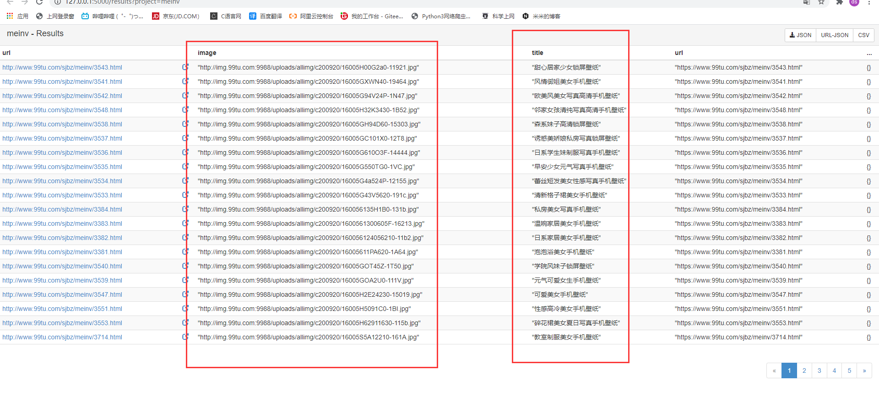The image size is (879, 414).
Task: Open the Python3网络爬虫 bookmark
Action: (441, 16)
